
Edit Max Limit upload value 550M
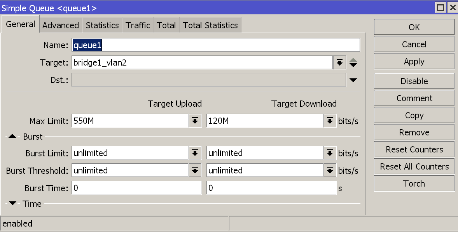(x=130, y=120)
